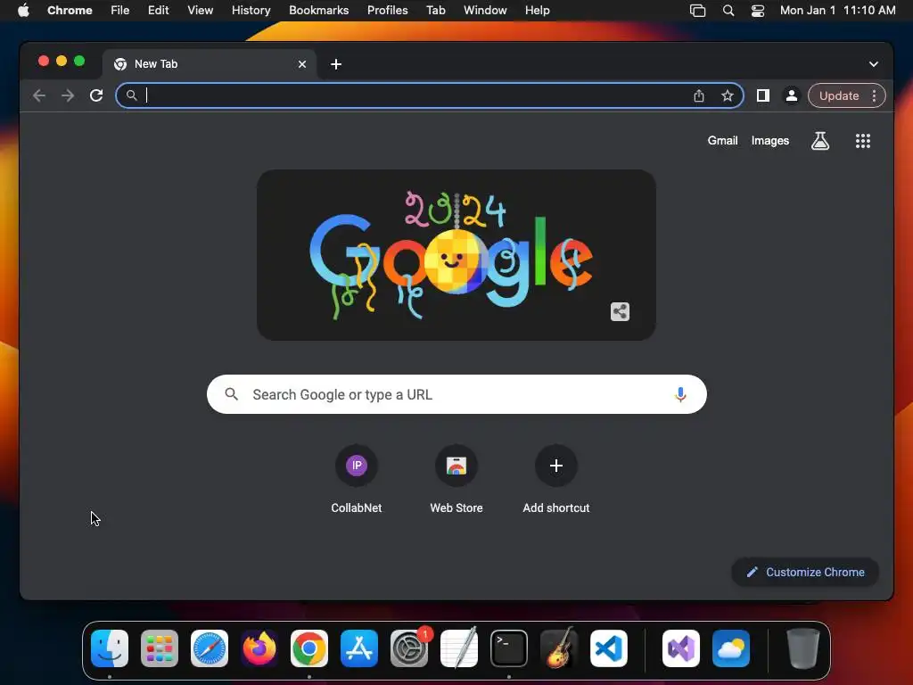Open a new tab with plus button
Image resolution: width=913 pixels, height=685 pixels.
(336, 64)
